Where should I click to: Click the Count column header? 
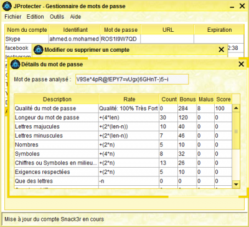coord(169,99)
